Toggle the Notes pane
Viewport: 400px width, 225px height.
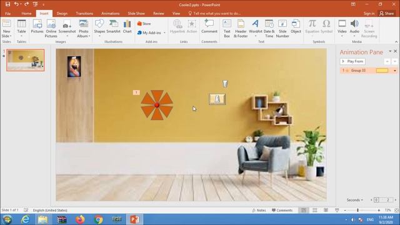point(259,210)
